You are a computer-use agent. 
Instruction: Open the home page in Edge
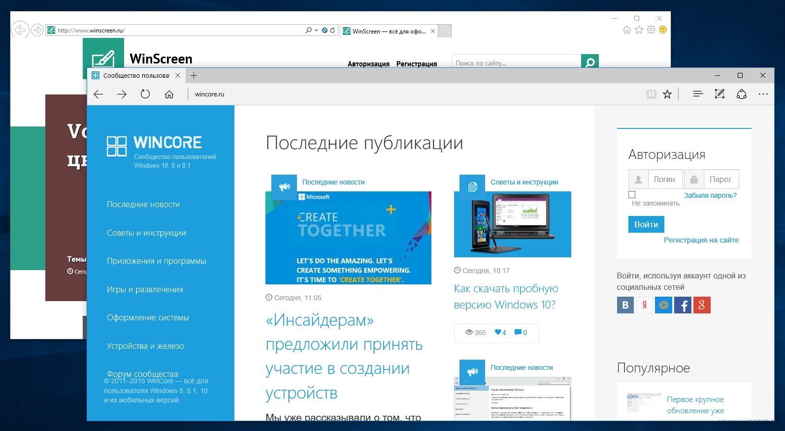coord(169,94)
